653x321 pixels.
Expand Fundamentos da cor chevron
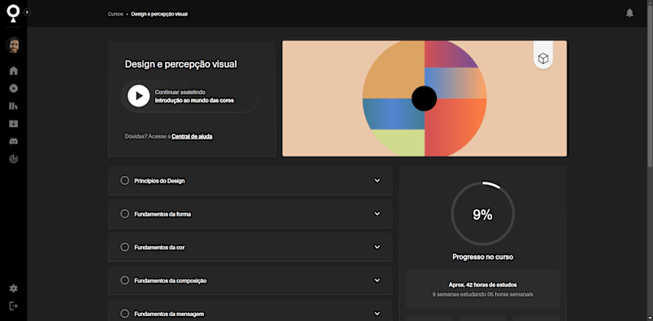[x=377, y=247]
